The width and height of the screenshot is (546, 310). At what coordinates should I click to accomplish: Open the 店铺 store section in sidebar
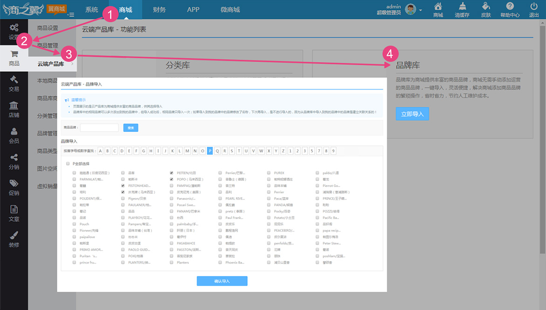14,110
